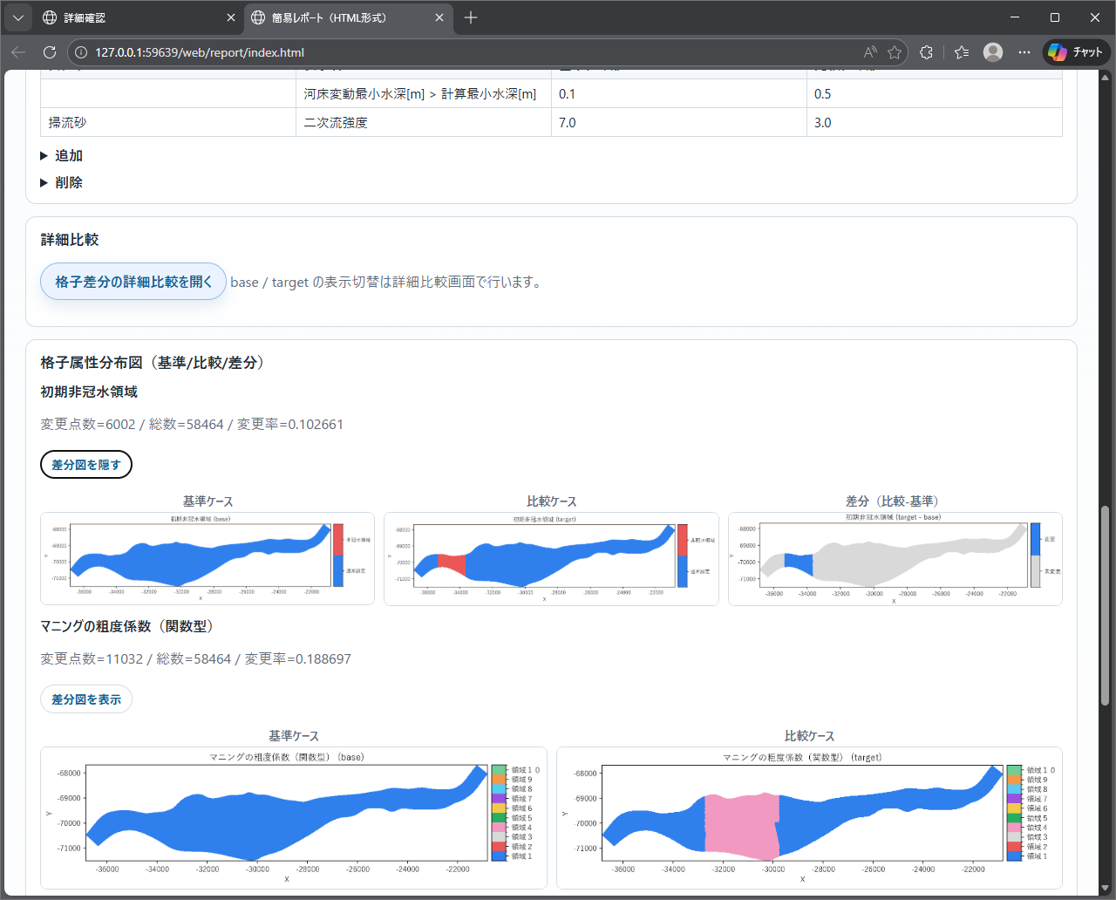1116x900 pixels.
Task: Open the read aloud icon in address bar
Action: point(870,52)
